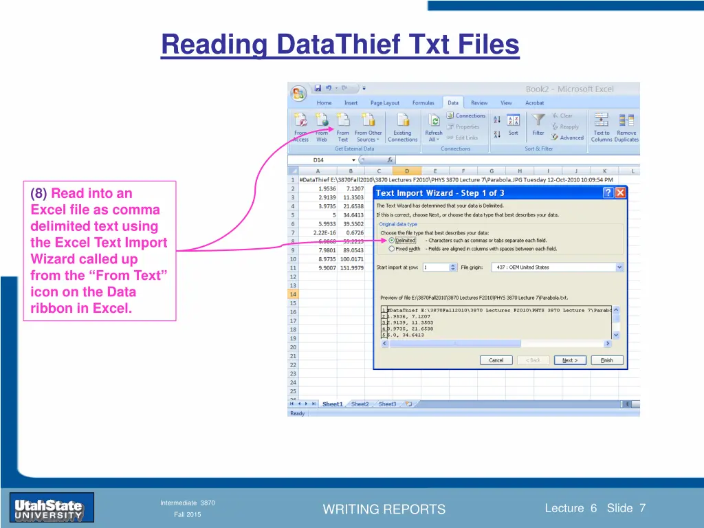Click preview horizontal scroll right arrow
The height and width of the screenshot is (528, 704).
point(608,344)
